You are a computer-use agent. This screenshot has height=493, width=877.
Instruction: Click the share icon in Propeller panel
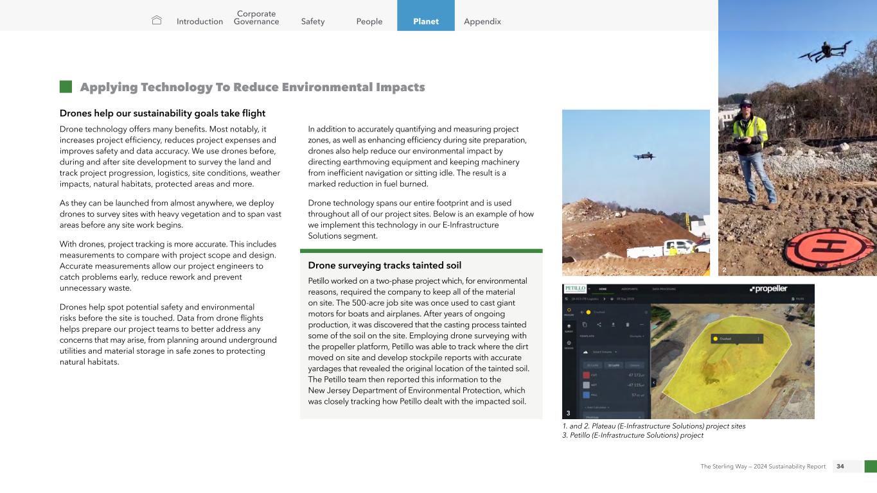click(x=599, y=324)
